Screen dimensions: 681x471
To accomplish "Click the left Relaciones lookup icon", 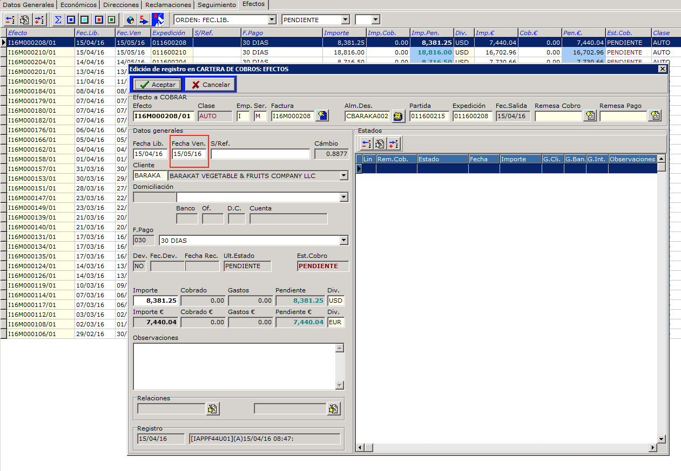I will [212, 409].
